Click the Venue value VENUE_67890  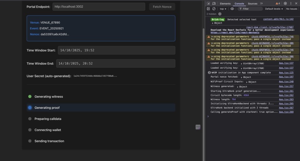click(x=50, y=22)
